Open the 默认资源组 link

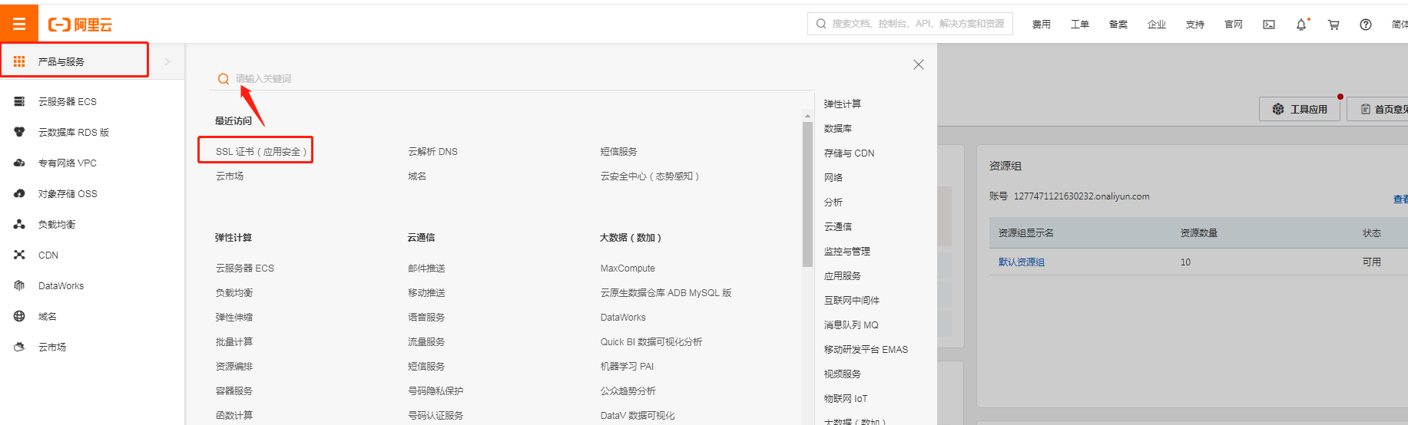click(x=1022, y=262)
